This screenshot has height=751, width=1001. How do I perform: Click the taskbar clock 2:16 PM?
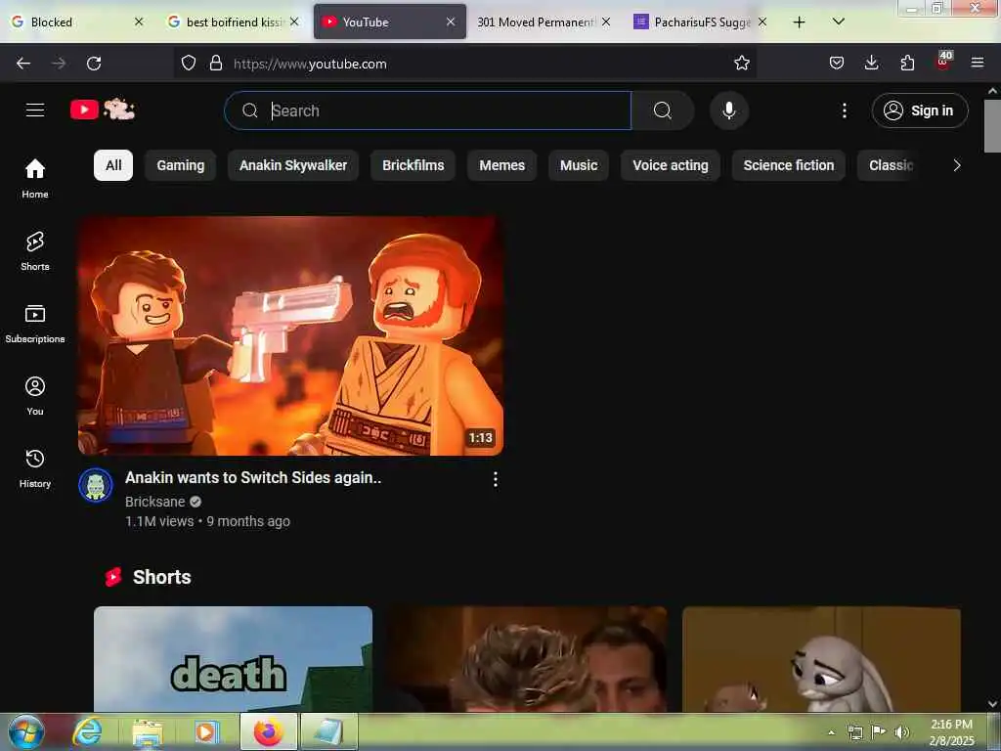click(x=951, y=732)
